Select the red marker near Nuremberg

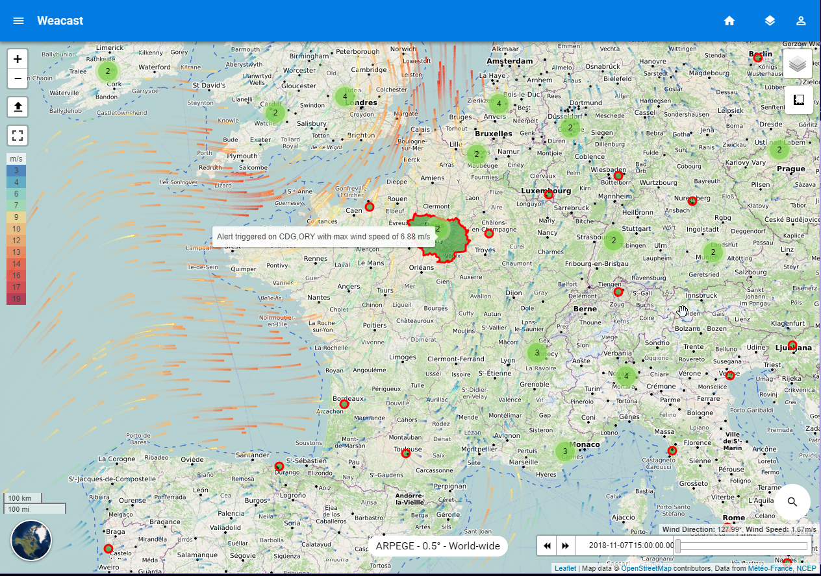point(692,201)
